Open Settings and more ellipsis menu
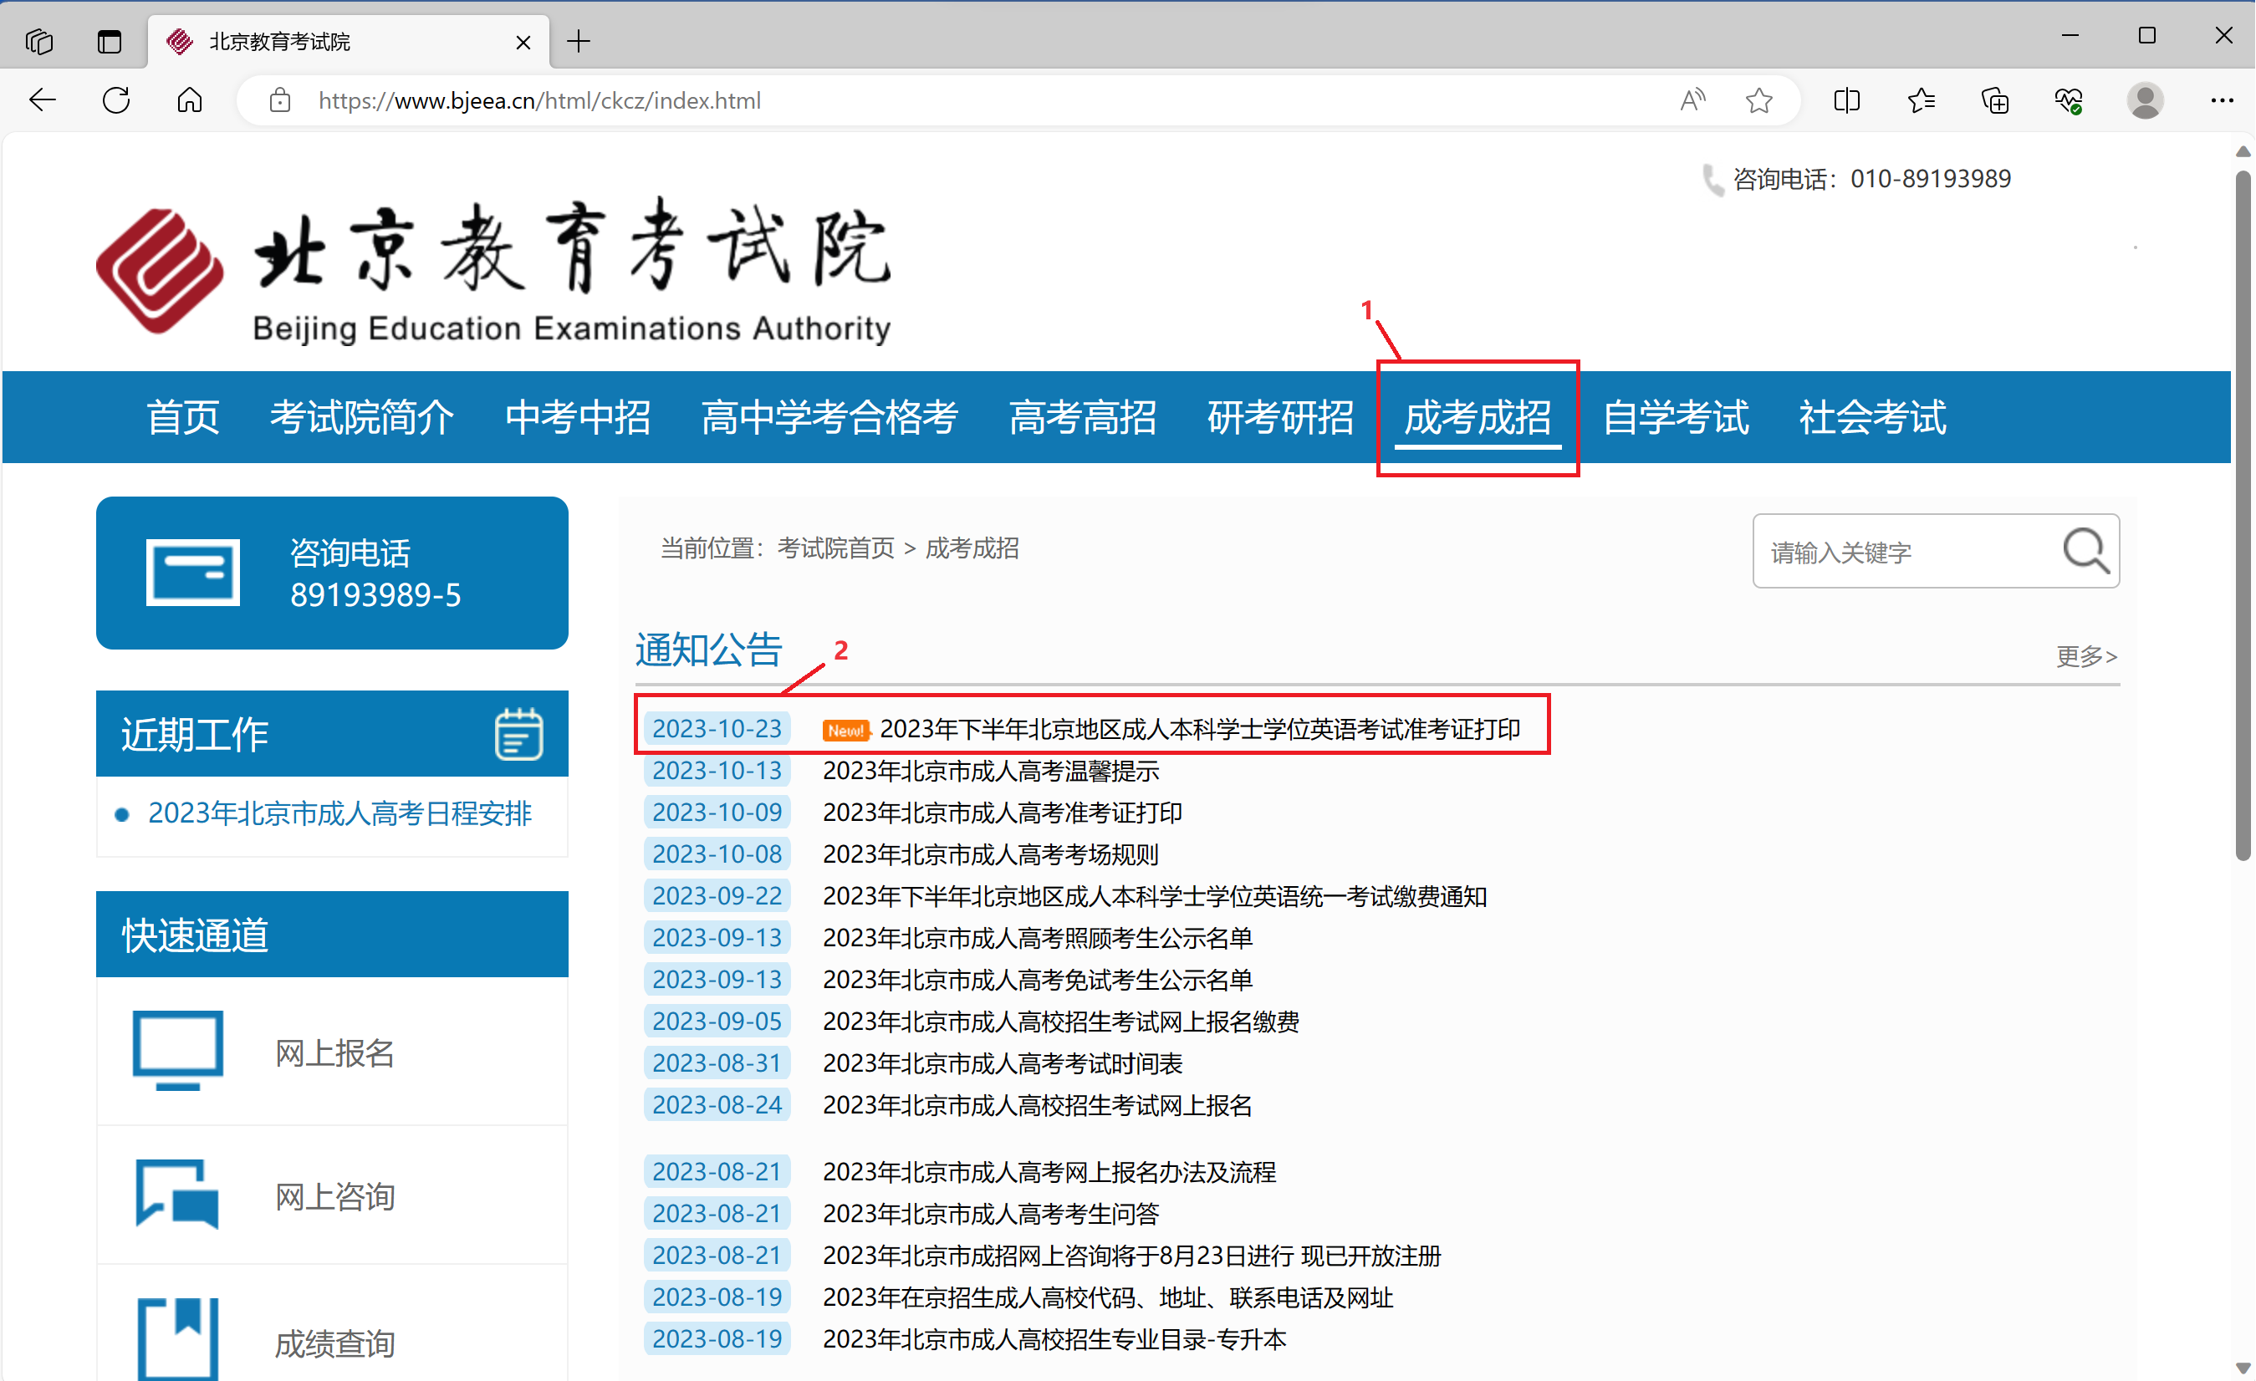 tap(2221, 99)
